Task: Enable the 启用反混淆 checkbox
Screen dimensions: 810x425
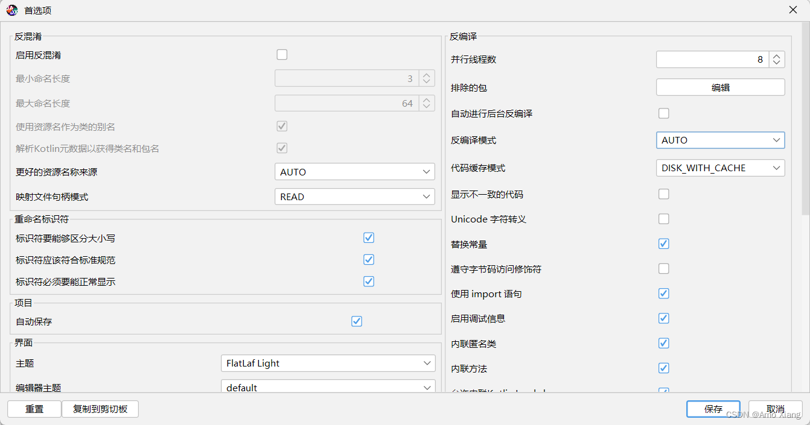Action: pyautogui.click(x=282, y=55)
